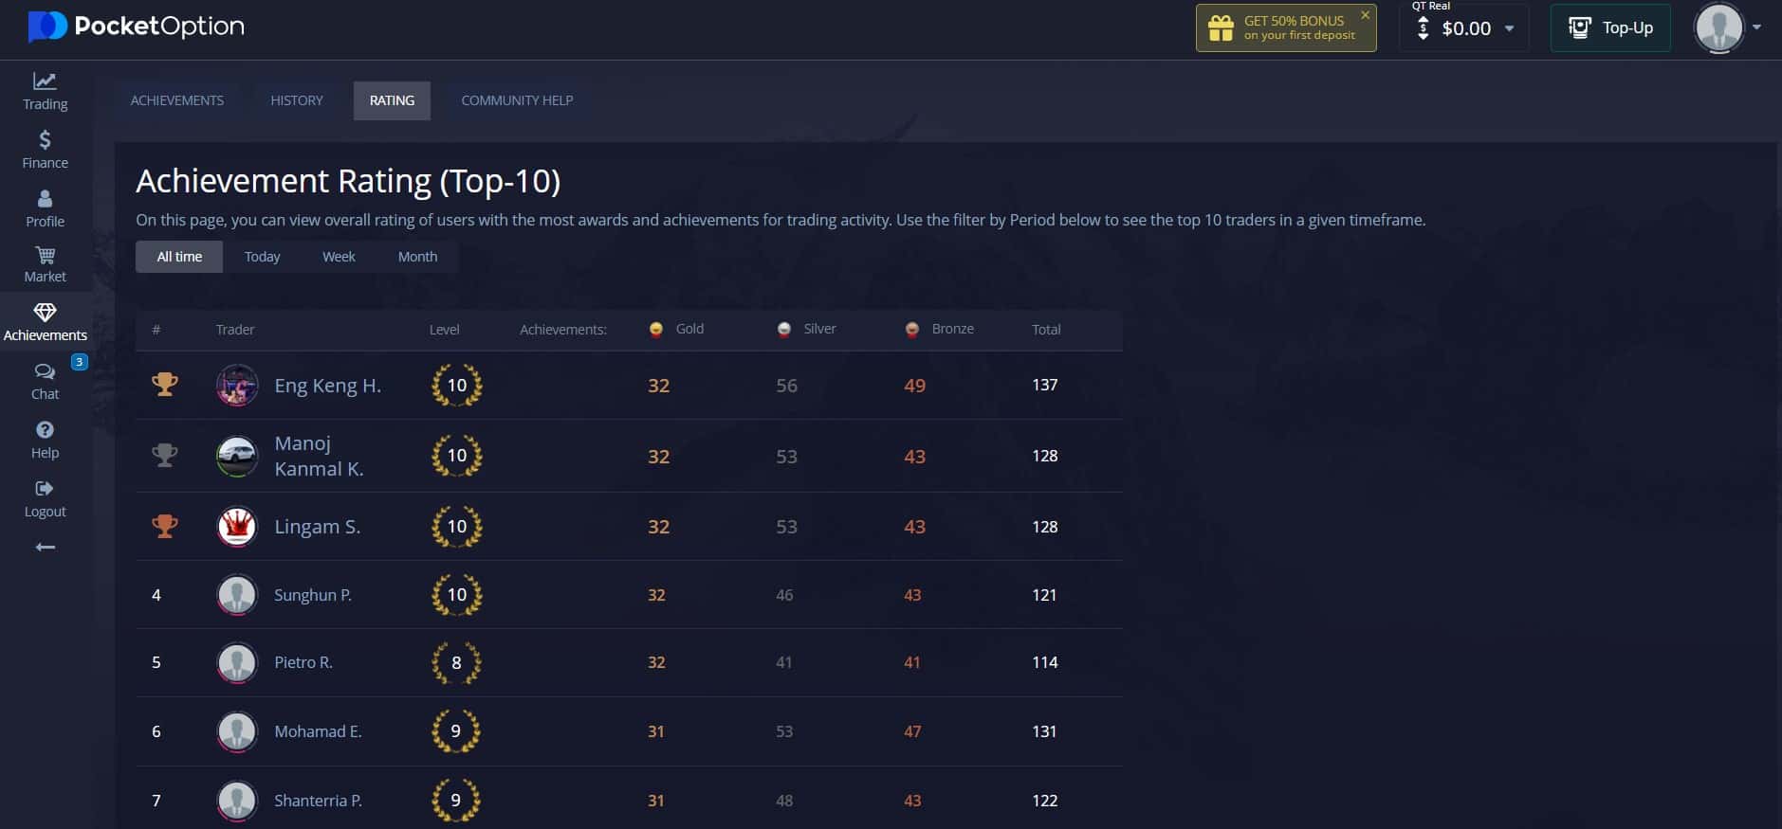Go to Profile in the sidebar
The width and height of the screenshot is (1782, 829).
45,209
